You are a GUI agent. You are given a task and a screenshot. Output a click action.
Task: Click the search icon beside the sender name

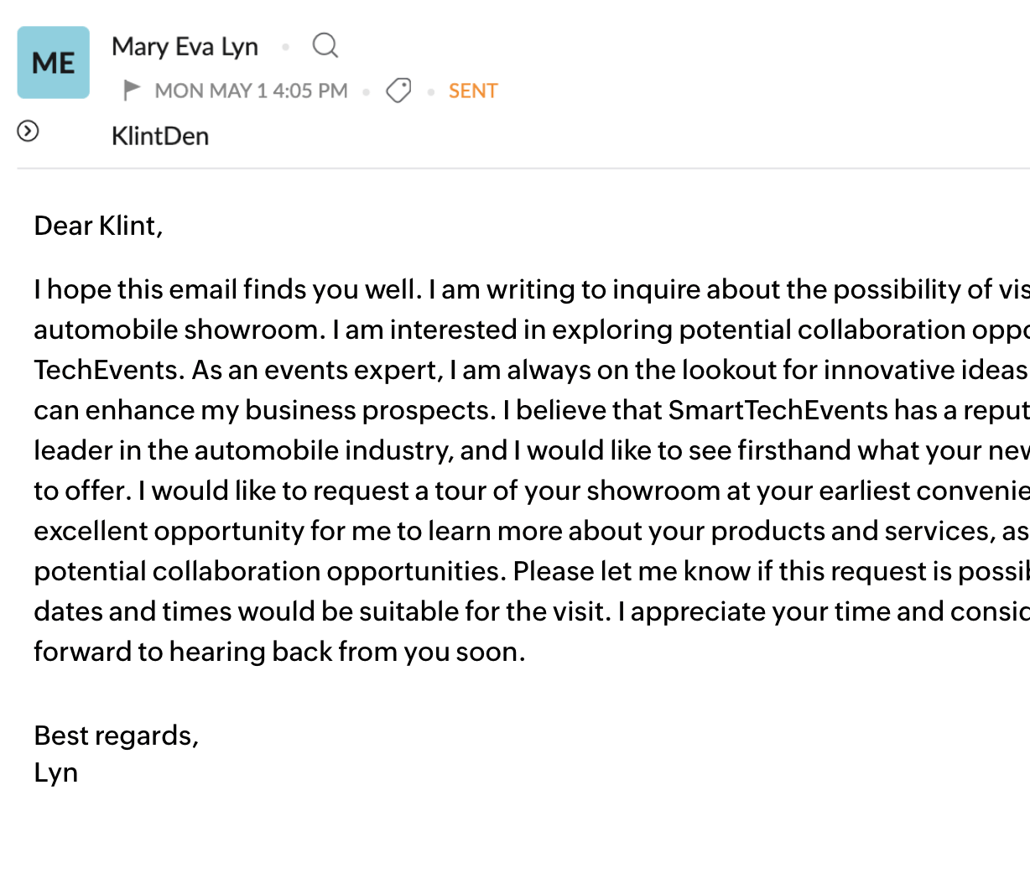(x=325, y=45)
